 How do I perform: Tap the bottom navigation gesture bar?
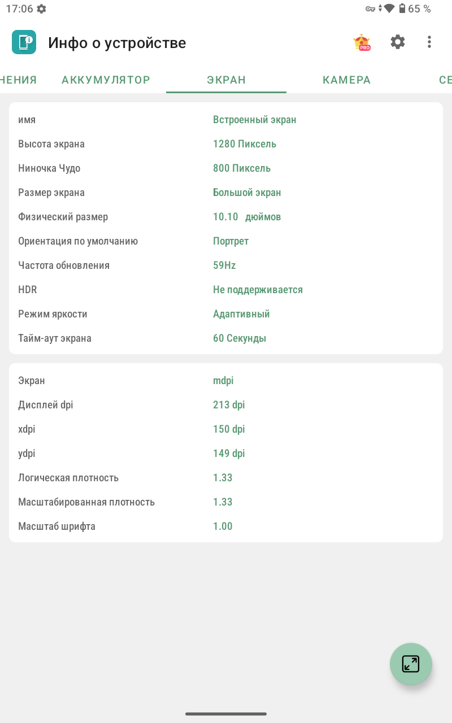(x=226, y=714)
